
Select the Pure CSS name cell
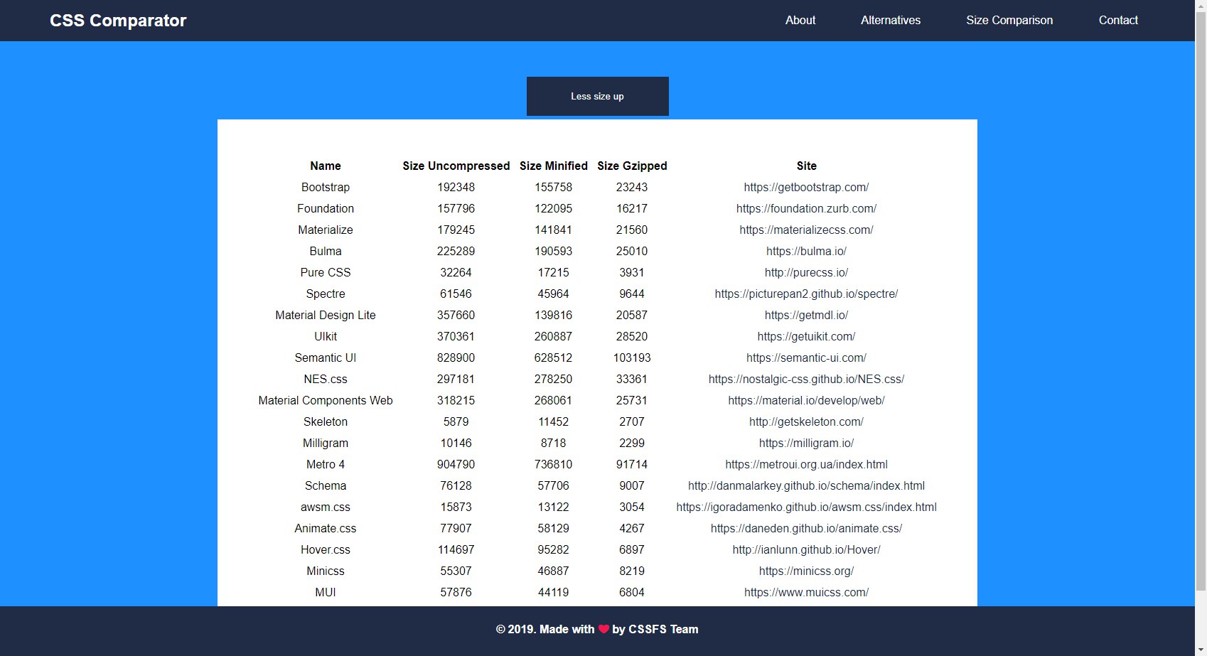point(326,272)
